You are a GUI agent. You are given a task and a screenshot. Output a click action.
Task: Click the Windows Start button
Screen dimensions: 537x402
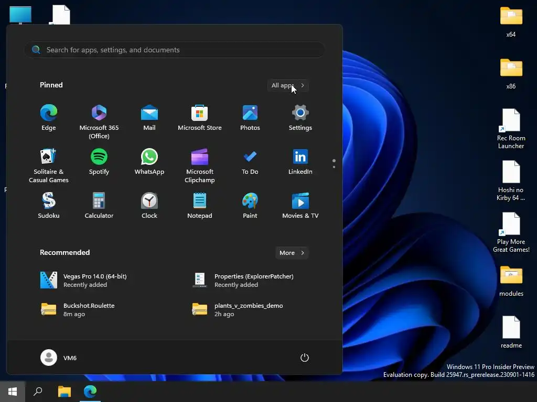(x=13, y=392)
